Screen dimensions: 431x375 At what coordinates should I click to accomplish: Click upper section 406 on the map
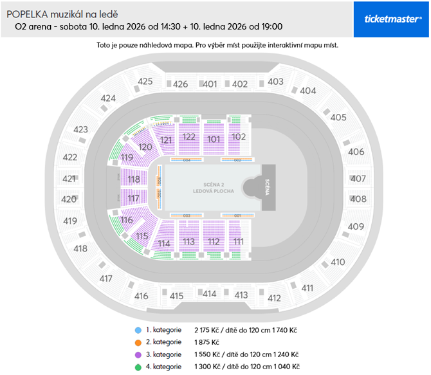point(356,152)
